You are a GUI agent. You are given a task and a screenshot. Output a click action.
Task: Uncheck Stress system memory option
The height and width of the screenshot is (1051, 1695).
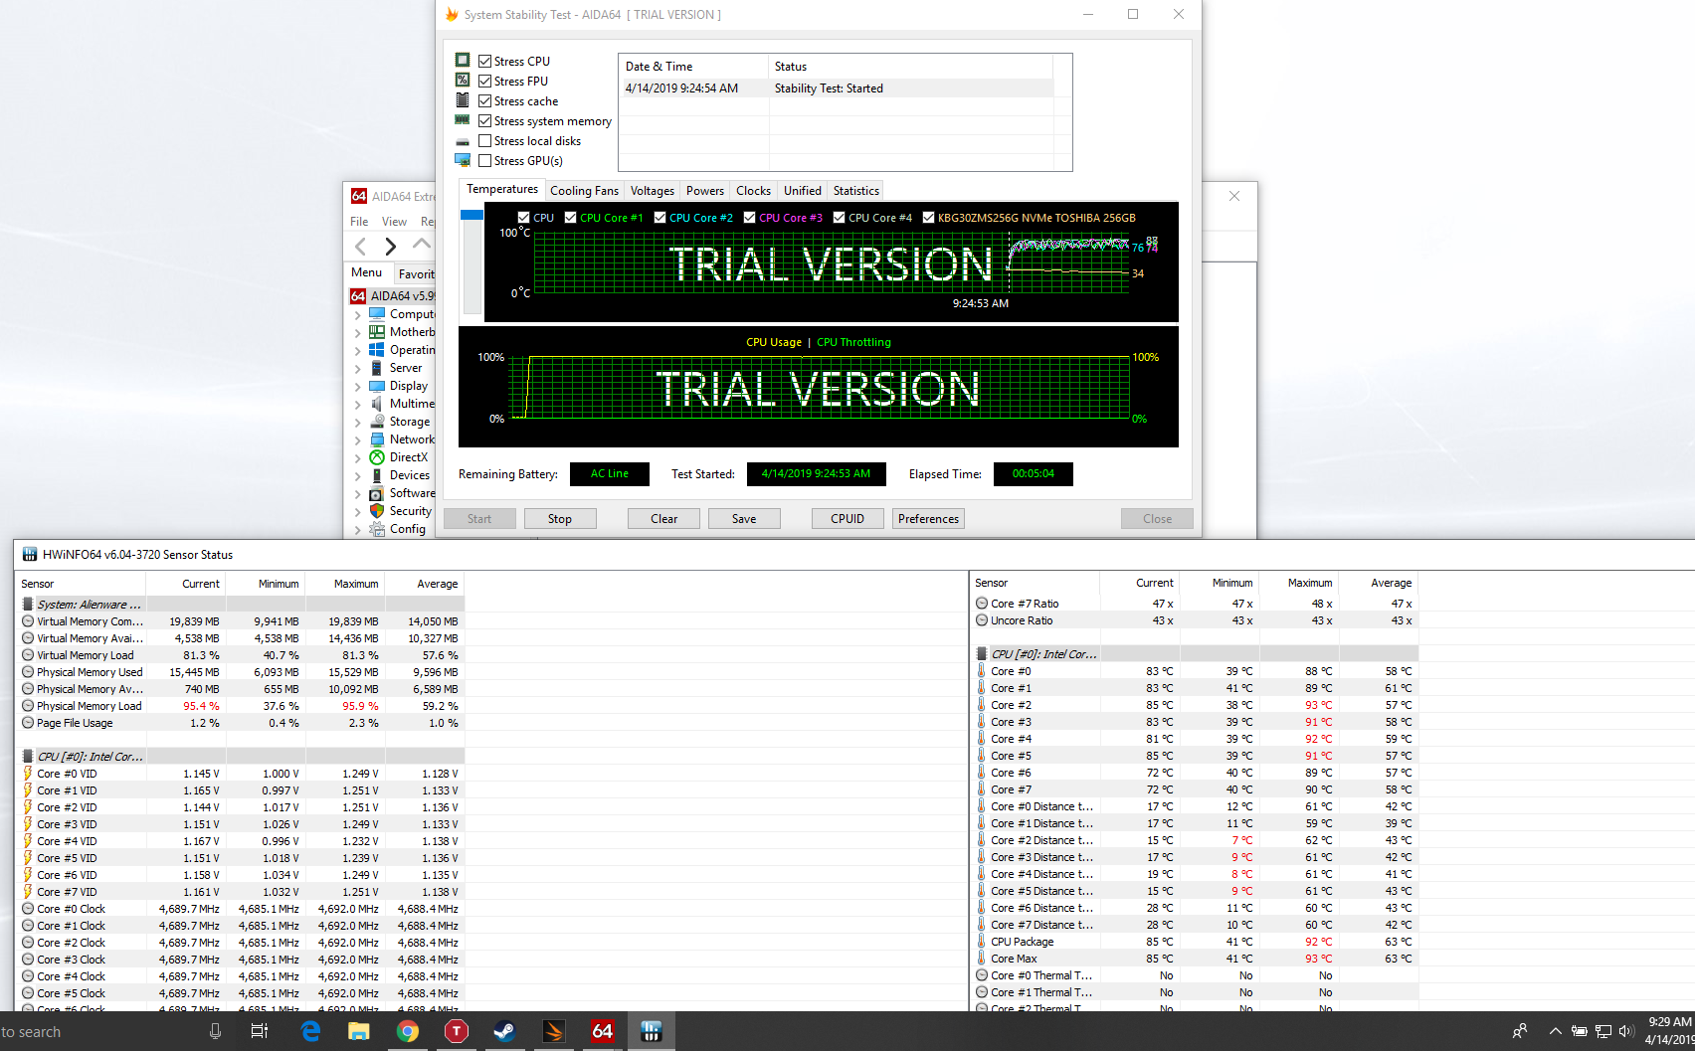[x=485, y=121]
